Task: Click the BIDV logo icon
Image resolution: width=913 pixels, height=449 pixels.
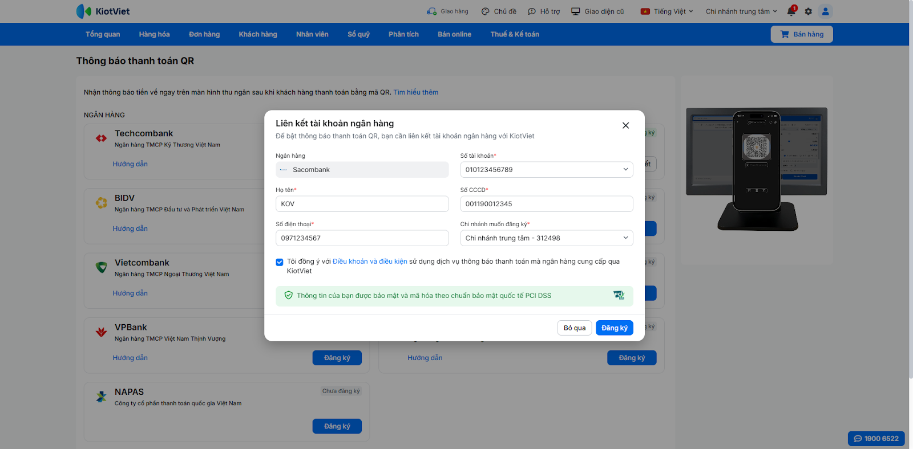Action: pyautogui.click(x=102, y=203)
